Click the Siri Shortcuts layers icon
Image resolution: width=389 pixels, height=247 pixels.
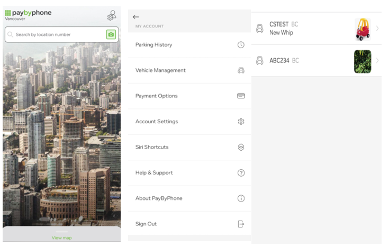(241, 148)
